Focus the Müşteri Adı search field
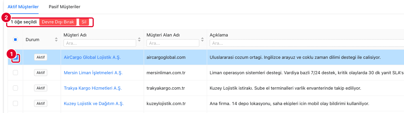404x113 pixels. 100,43
